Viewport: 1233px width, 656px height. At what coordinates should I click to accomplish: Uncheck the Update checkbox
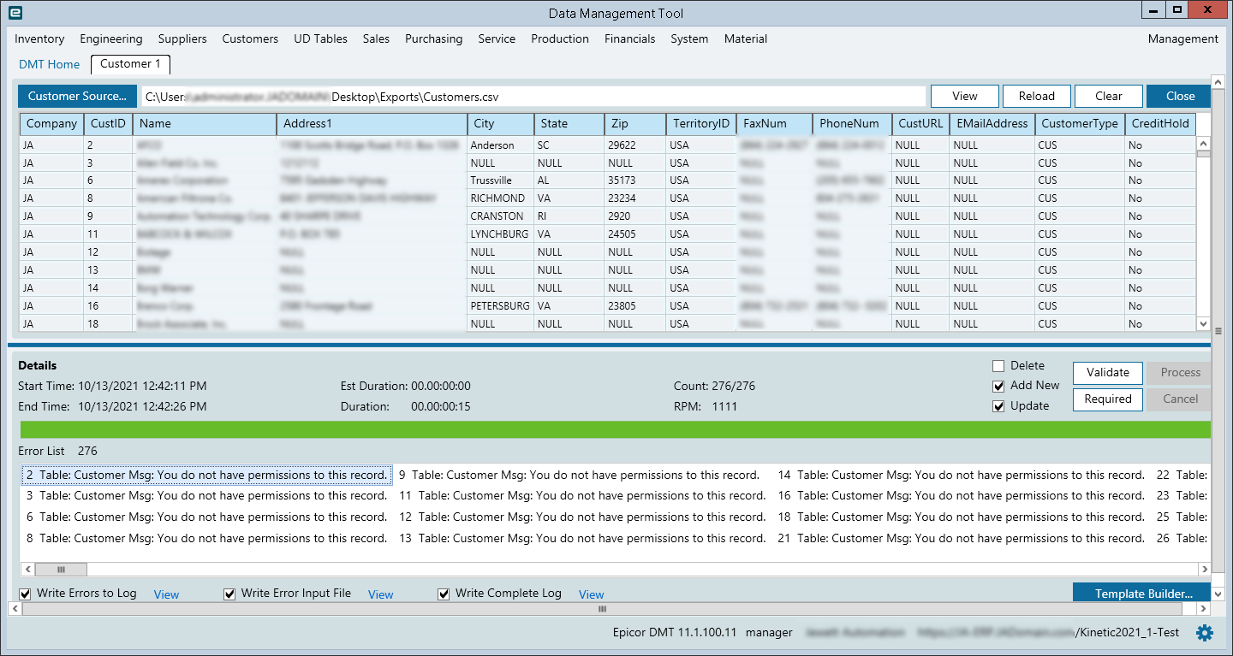click(x=998, y=406)
